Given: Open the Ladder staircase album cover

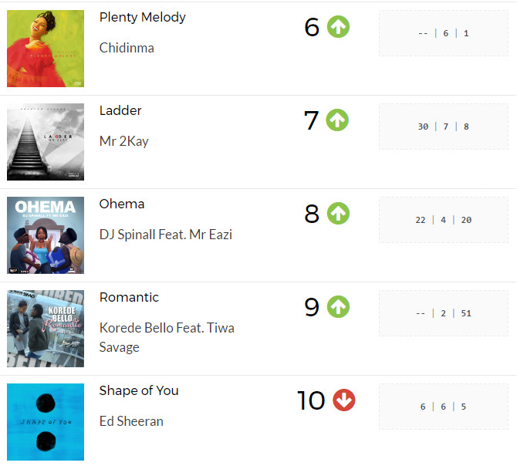Looking at the screenshot, I should (46, 142).
